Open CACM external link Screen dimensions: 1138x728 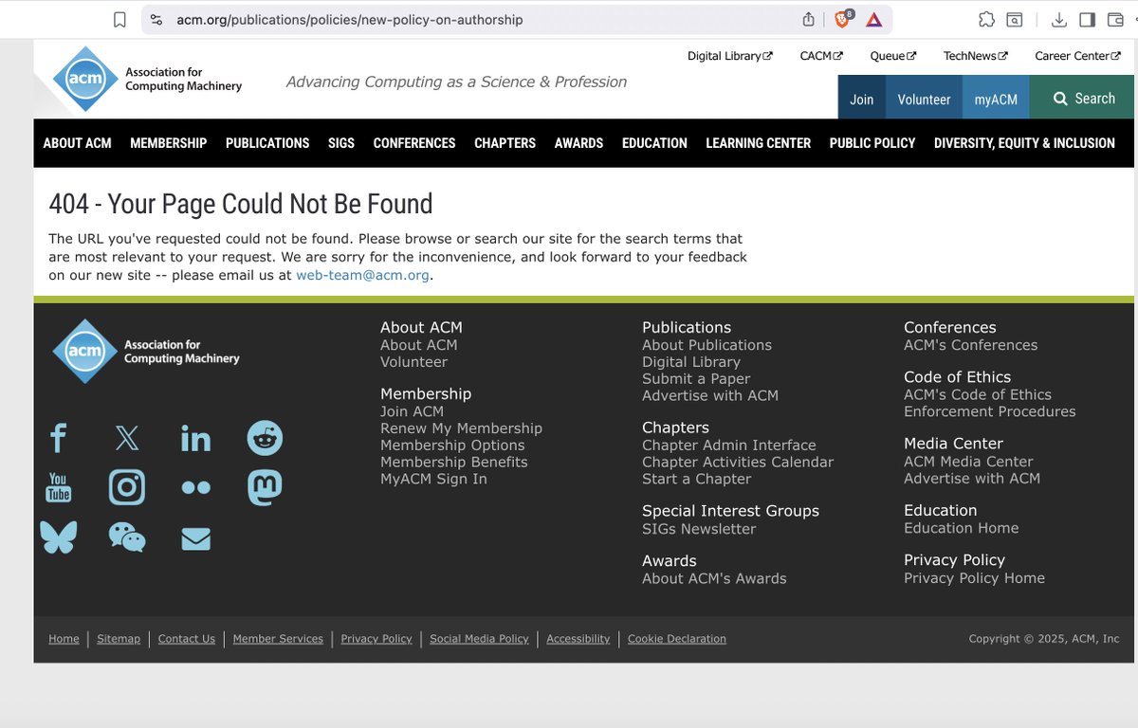point(821,56)
